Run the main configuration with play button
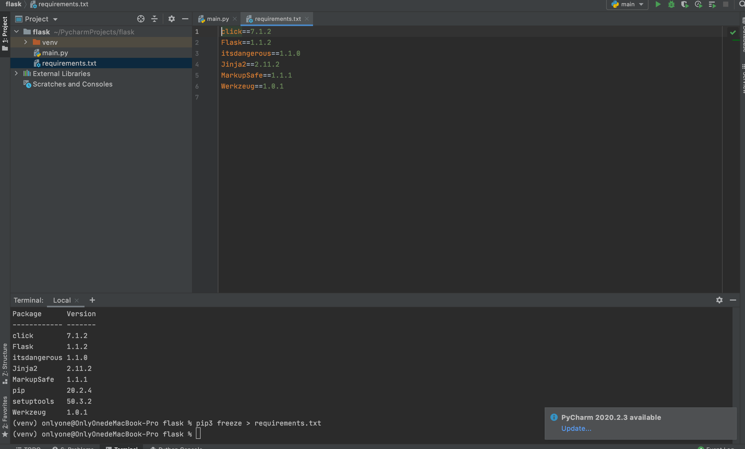 pyautogui.click(x=658, y=4)
